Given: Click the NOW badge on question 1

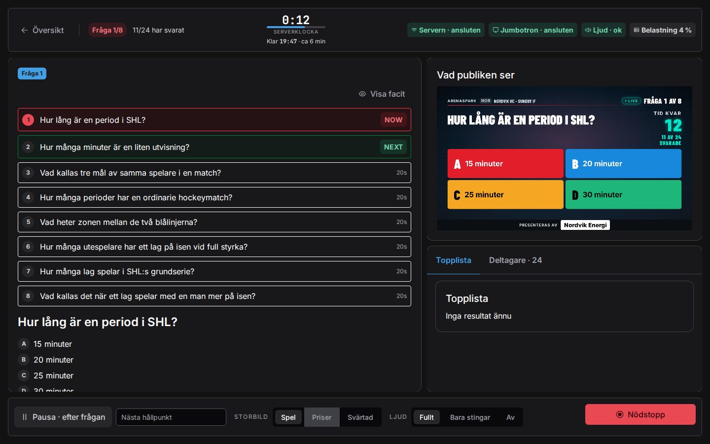Looking at the screenshot, I should 393,120.
